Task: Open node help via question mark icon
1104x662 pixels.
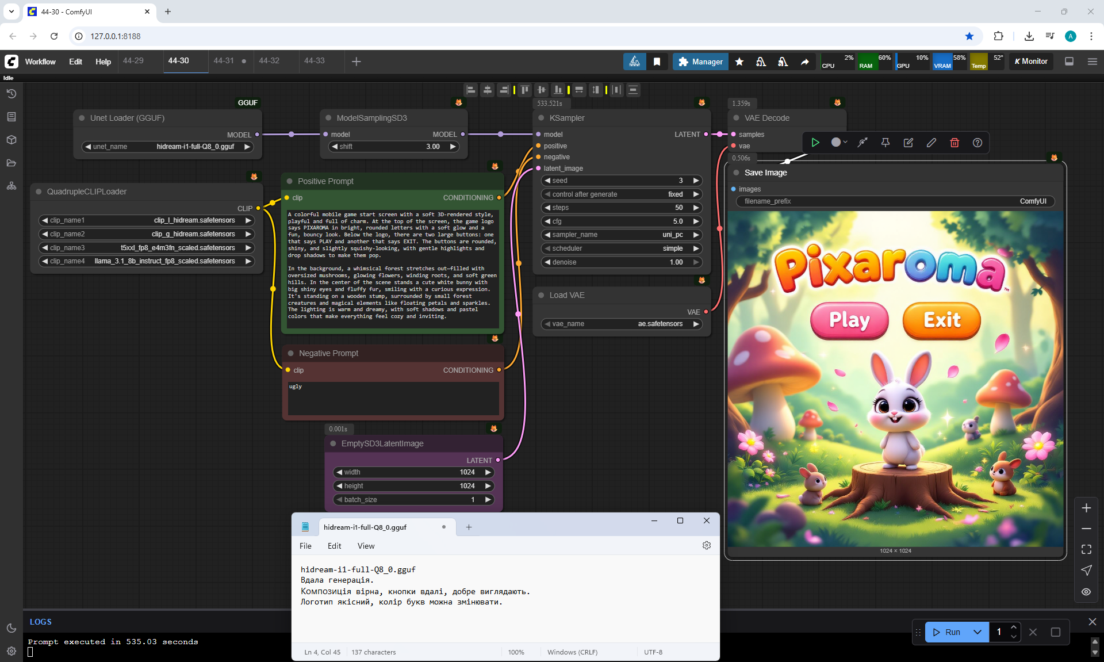Action: (977, 143)
